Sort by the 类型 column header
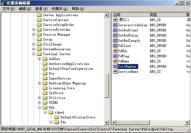The image size is (191, 133). pyautogui.click(x=166, y=15)
